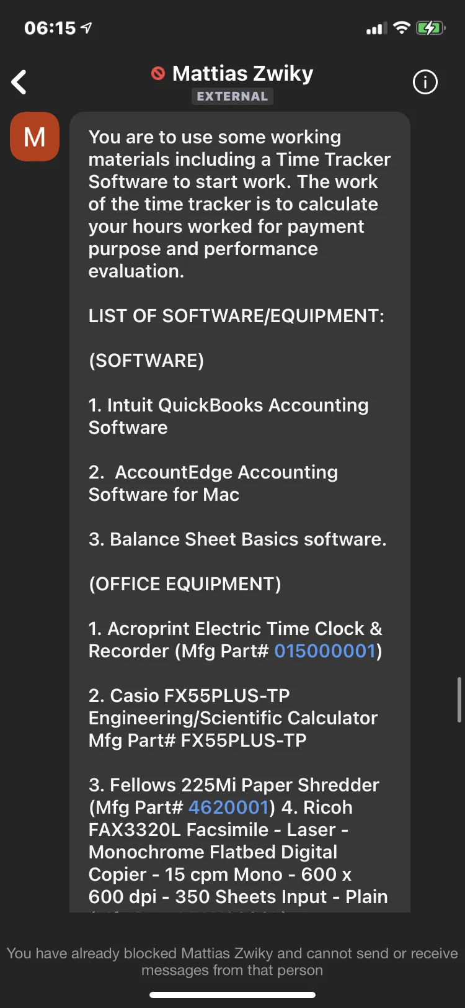Tap the blocked user notice text
The image size is (465, 1008).
[232, 961]
